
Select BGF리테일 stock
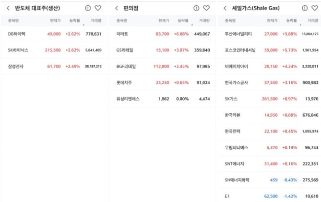tap(163, 66)
